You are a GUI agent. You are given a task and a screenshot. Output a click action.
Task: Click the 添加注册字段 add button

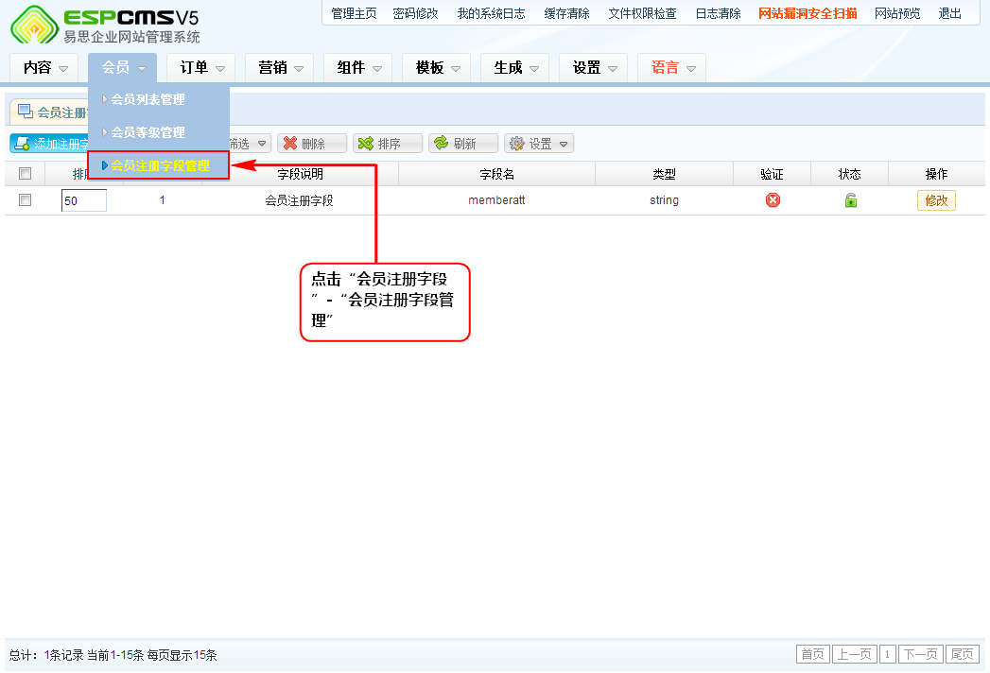(50, 144)
